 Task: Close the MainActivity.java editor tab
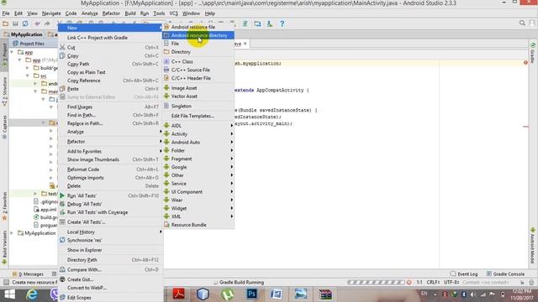coord(245,44)
